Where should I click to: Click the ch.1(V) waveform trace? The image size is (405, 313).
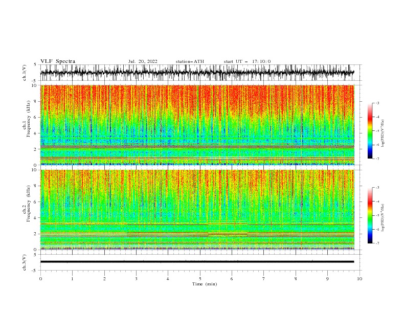197,73
